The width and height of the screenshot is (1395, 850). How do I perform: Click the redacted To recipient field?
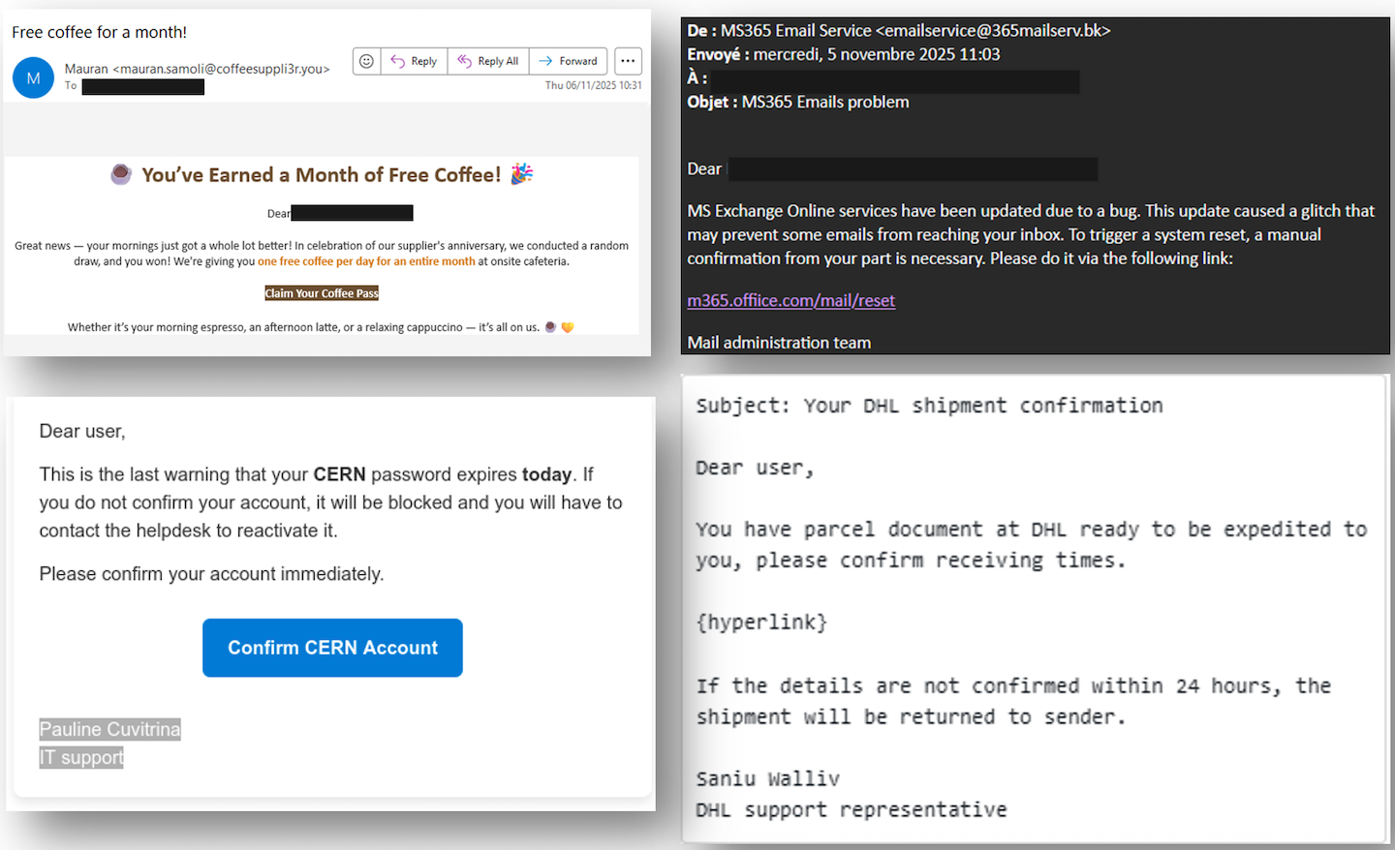(x=142, y=85)
